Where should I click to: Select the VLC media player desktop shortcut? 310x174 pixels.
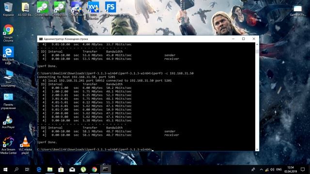pos(25,145)
